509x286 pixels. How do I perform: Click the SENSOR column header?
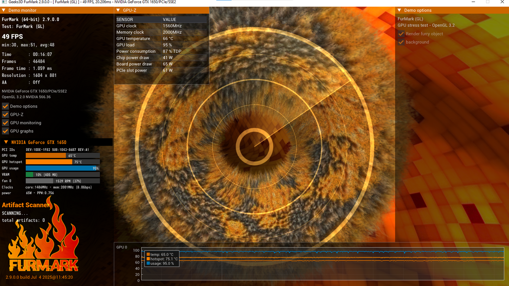(125, 20)
